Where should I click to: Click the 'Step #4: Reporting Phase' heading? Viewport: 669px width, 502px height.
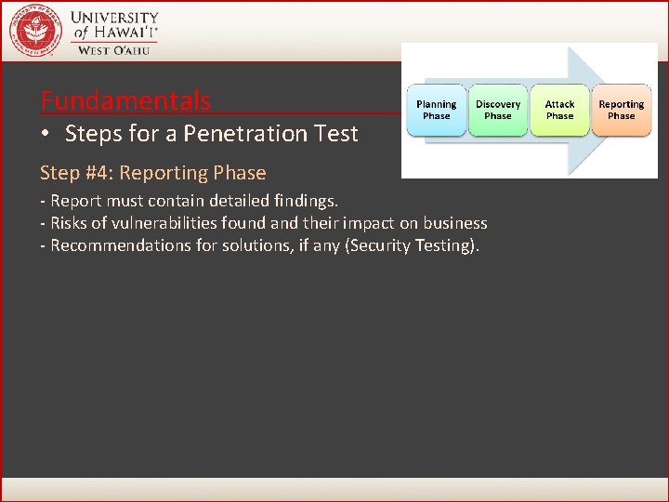(x=153, y=173)
